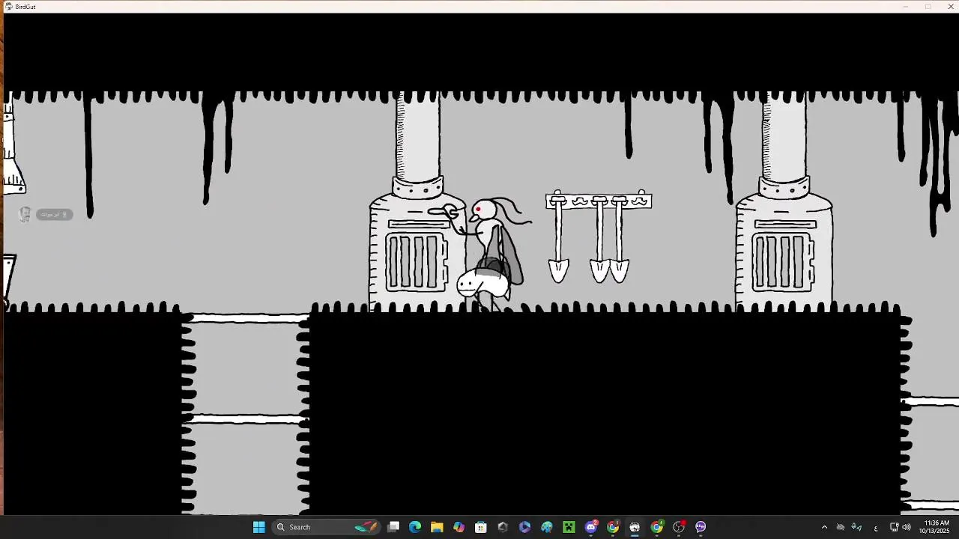Viewport: 959px width, 539px height.
Task: Open the Minecraft taskbar icon
Action: [x=569, y=527]
